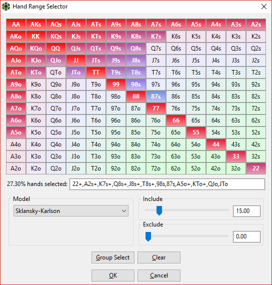Select the 65s hand cell
The height and width of the screenshot is (285, 272).
[196, 120]
